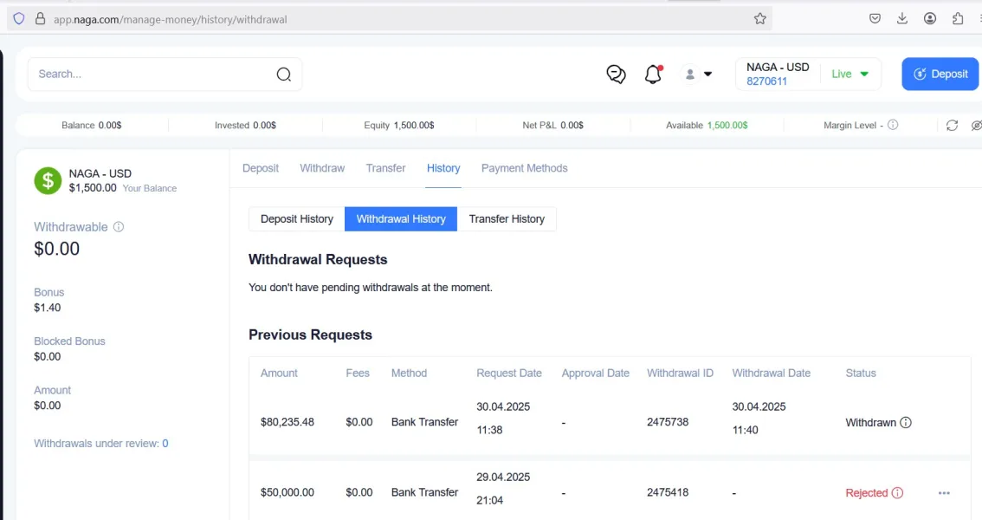This screenshot has width=982, height=520.
Task: Click info icon next to Withdrawn status
Action: pyautogui.click(x=906, y=423)
